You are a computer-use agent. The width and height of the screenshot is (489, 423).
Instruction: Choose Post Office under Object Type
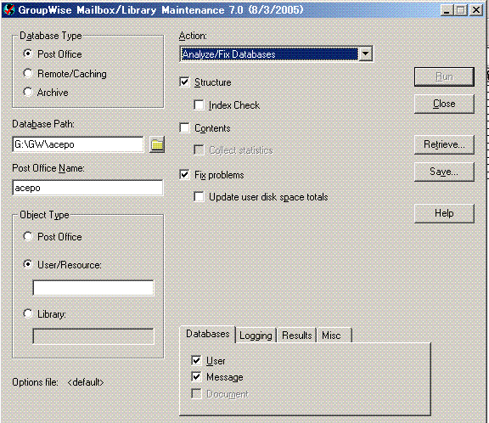pyautogui.click(x=28, y=236)
